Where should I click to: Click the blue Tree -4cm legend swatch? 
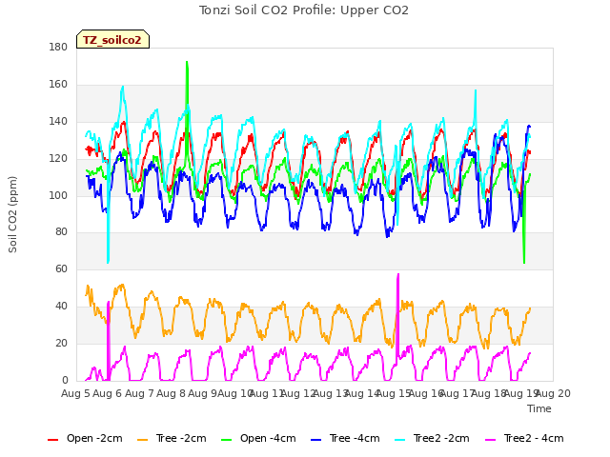315,440
